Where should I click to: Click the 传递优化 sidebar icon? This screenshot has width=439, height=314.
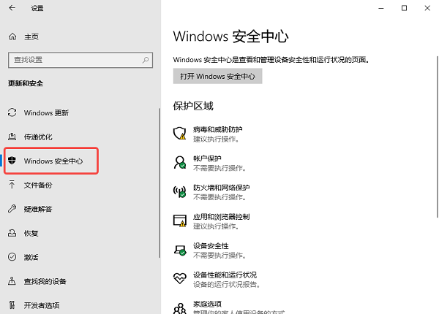[12, 137]
